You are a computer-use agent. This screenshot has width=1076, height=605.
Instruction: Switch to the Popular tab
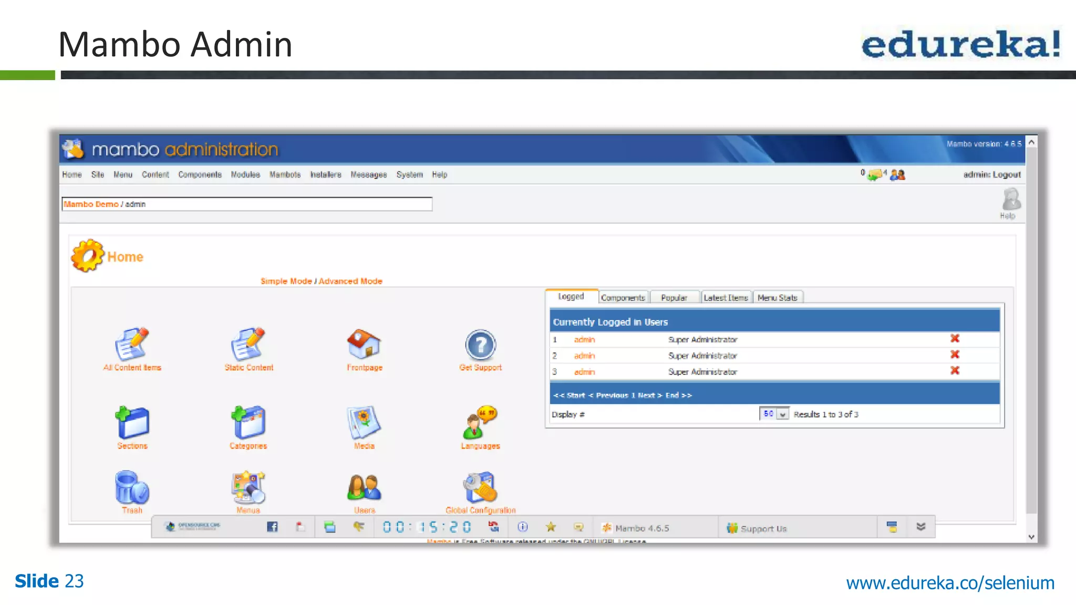674,298
